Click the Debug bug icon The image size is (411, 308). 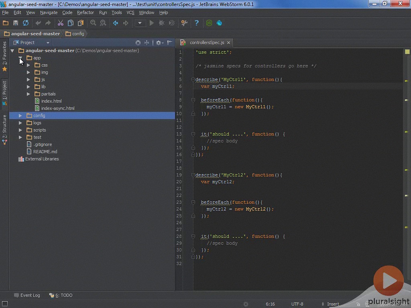[161, 23]
